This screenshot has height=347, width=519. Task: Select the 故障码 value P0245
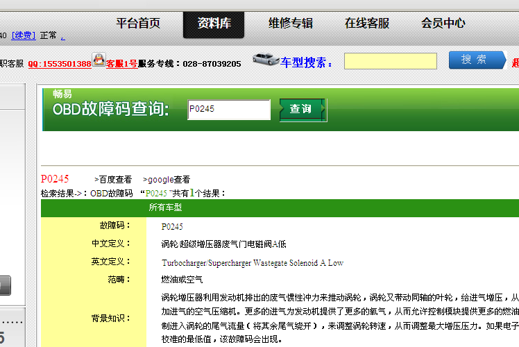click(172, 227)
